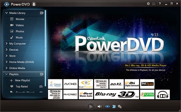Viewport: 181px width, 112px height.
Task: Click the upgrade arrow icon beside PowerDVD
Action: (x=34, y=4)
